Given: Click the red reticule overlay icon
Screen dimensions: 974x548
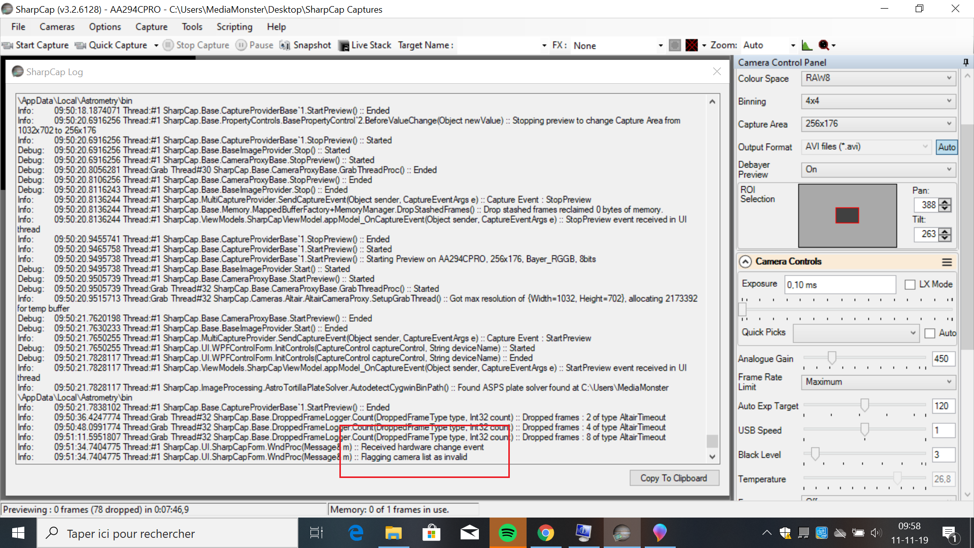Looking at the screenshot, I should pos(691,45).
